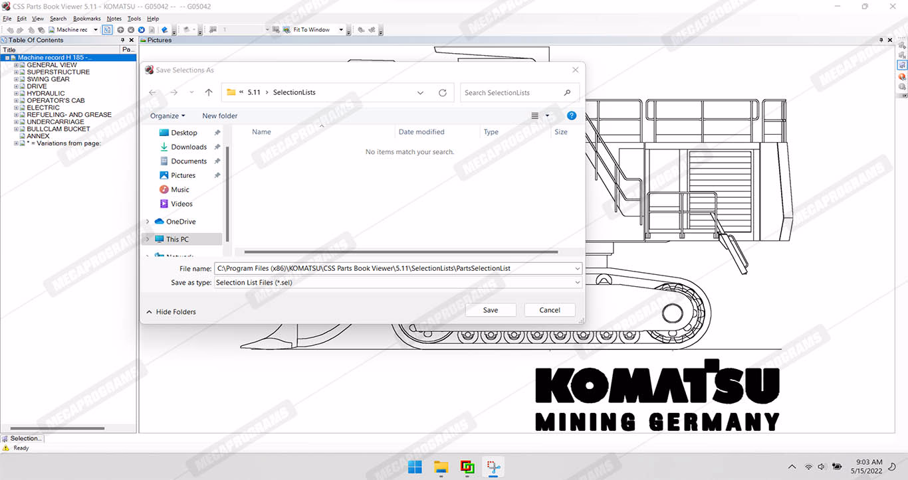Toggle the Table Of Contents toolbar button
908x480 pixels.
(107, 30)
